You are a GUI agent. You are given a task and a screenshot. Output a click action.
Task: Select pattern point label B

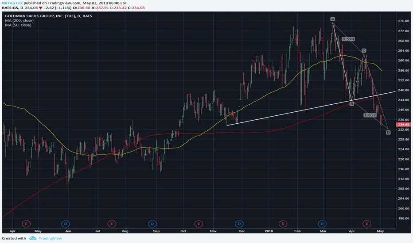(x=352, y=104)
